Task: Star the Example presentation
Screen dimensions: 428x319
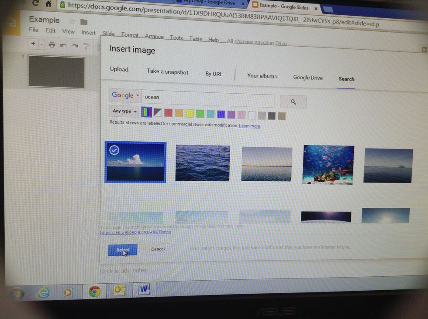Action: (72, 21)
